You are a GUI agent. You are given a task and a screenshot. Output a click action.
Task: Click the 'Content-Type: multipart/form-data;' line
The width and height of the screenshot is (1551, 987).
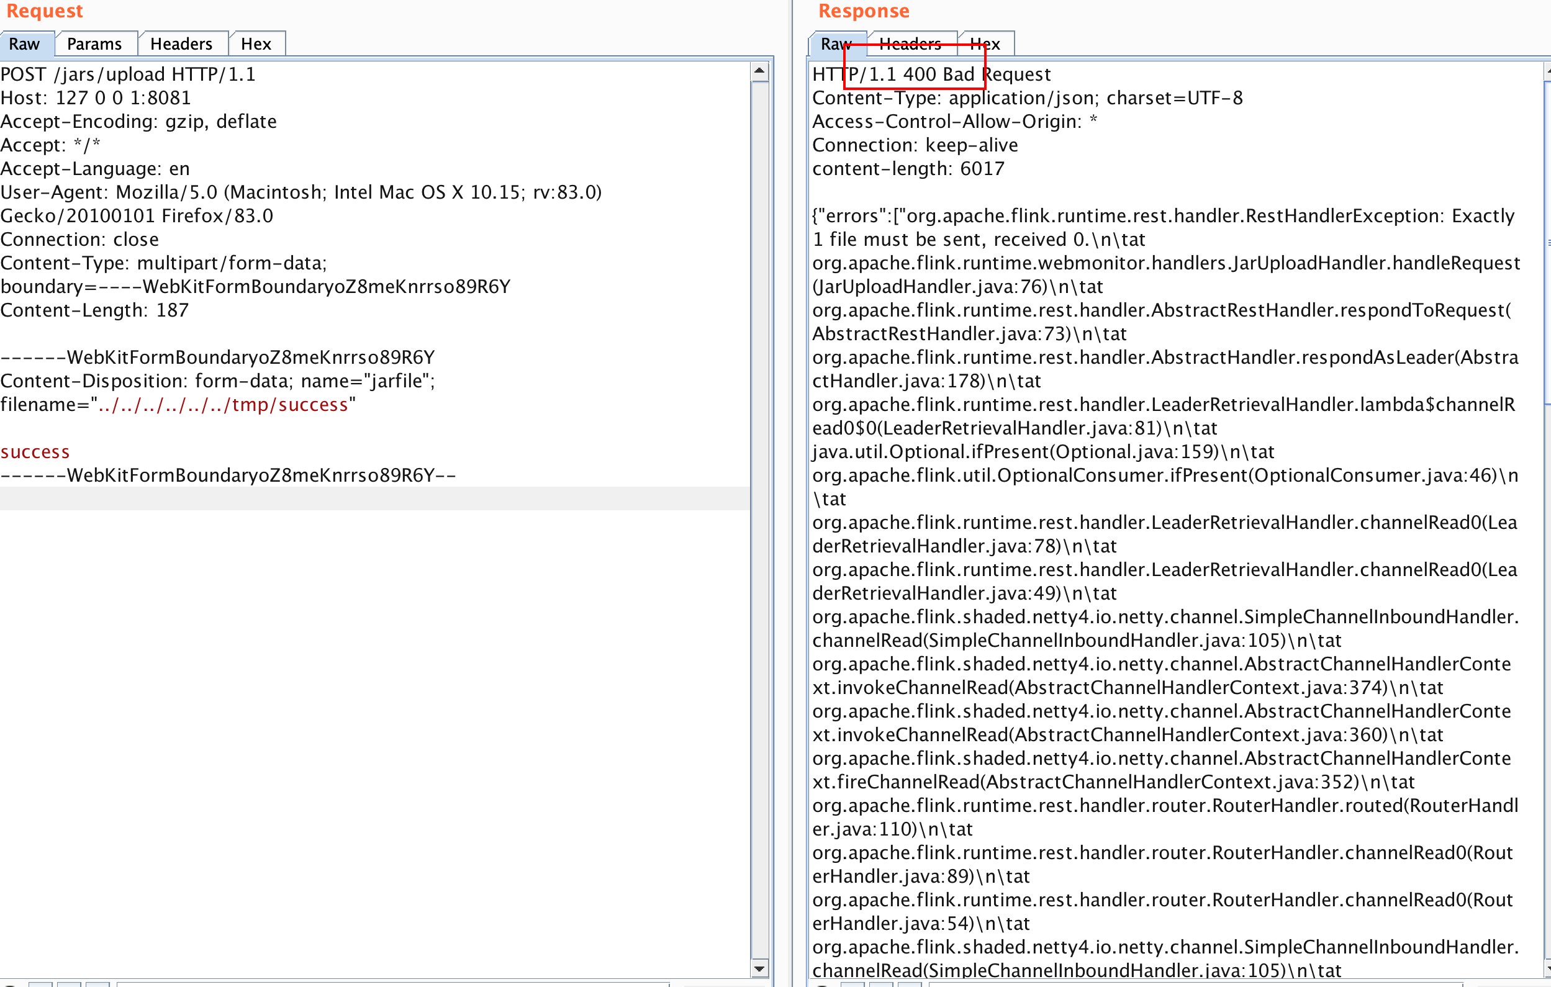click(x=163, y=263)
